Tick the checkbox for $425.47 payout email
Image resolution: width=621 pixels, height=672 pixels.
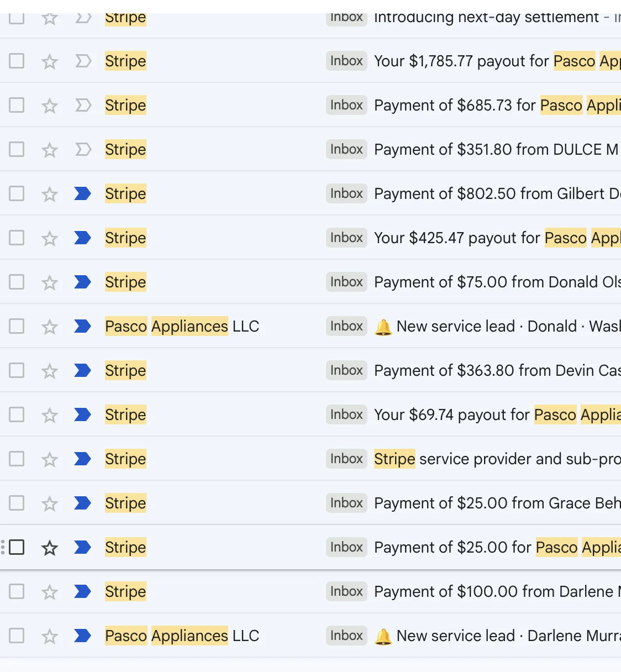pos(17,238)
